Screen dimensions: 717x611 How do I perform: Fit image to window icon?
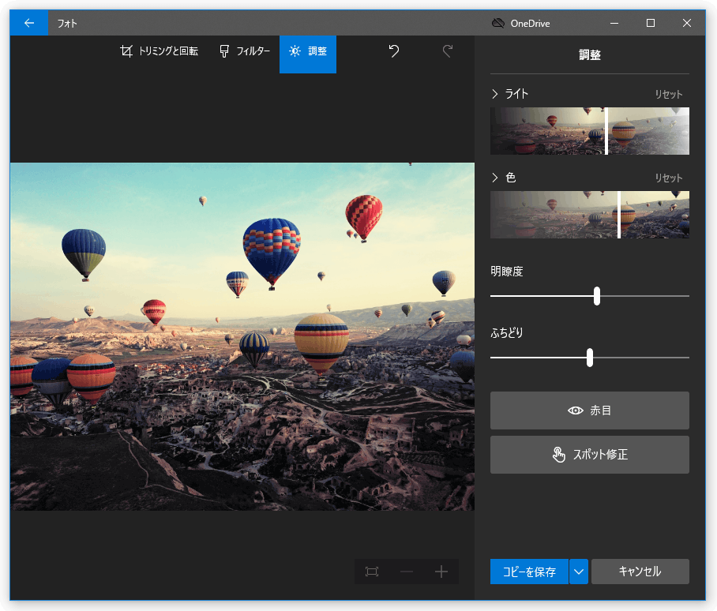[372, 572]
